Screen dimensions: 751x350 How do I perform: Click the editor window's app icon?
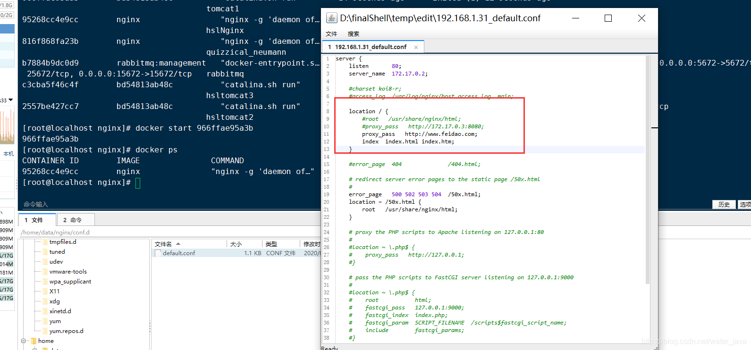tap(332, 18)
